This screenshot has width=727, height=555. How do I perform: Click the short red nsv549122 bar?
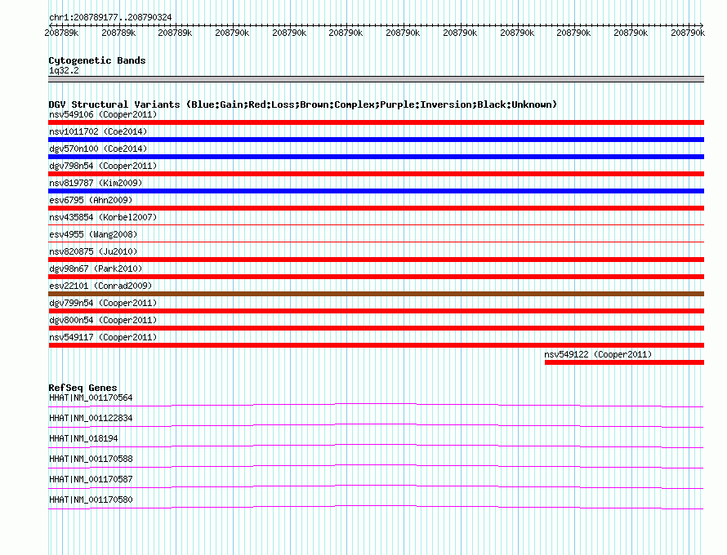(x=624, y=362)
